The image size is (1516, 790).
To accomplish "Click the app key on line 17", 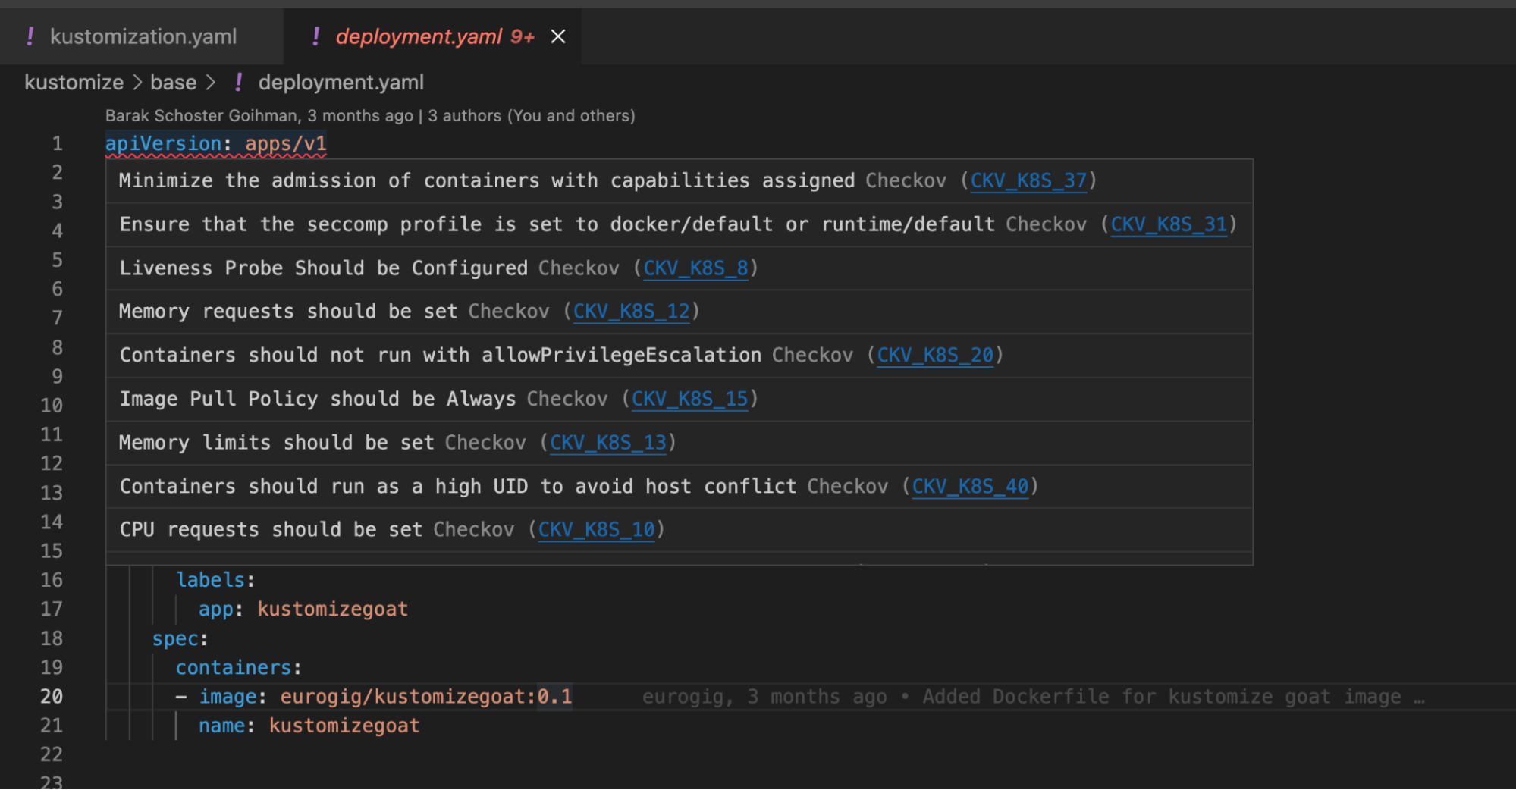I will point(216,610).
